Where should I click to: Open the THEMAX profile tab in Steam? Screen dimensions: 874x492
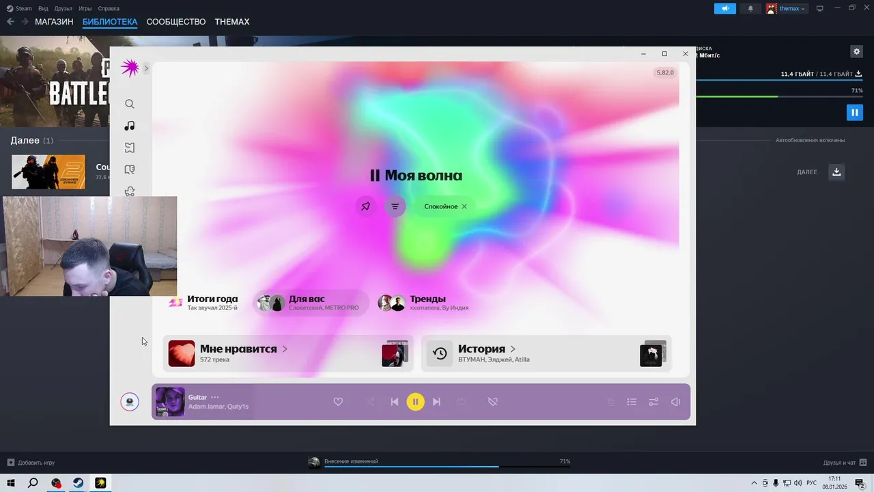232,22
